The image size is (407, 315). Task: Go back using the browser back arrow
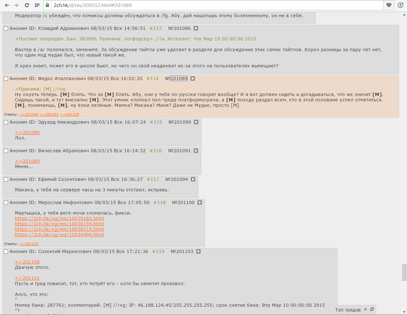[x=7, y=5]
